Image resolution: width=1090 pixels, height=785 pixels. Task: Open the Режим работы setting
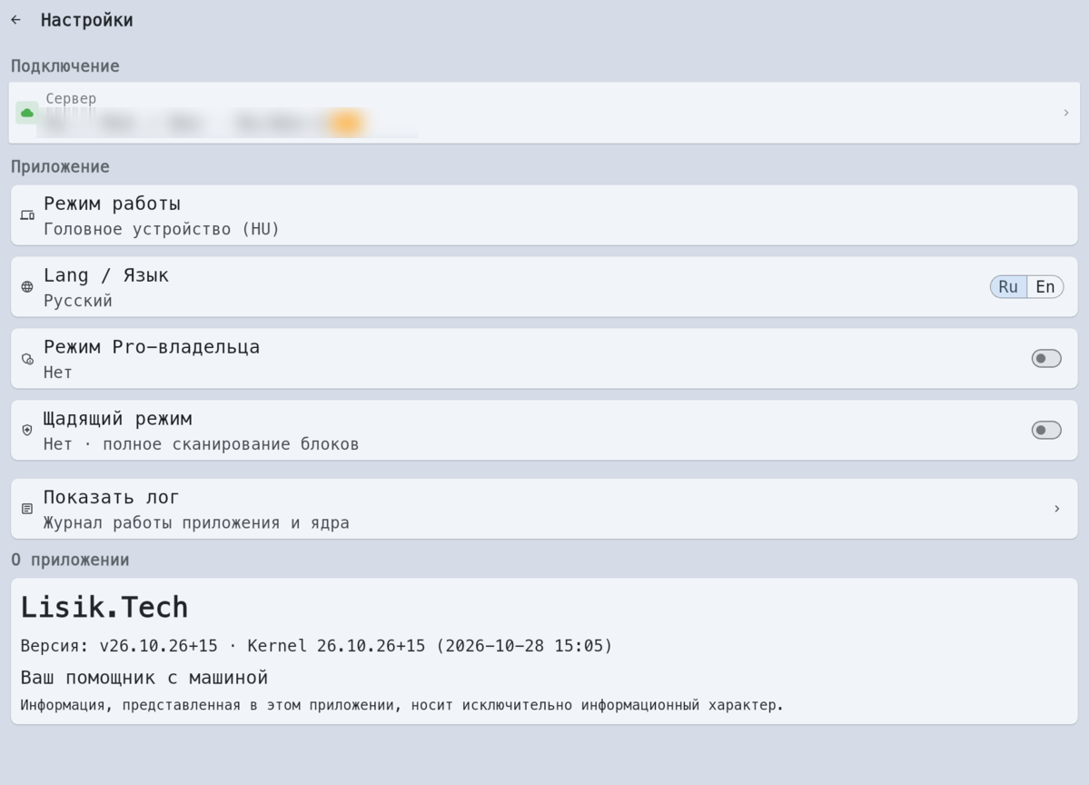tap(544, 215)
